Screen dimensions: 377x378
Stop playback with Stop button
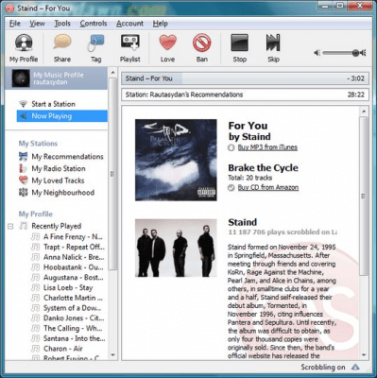click(239, 47)
